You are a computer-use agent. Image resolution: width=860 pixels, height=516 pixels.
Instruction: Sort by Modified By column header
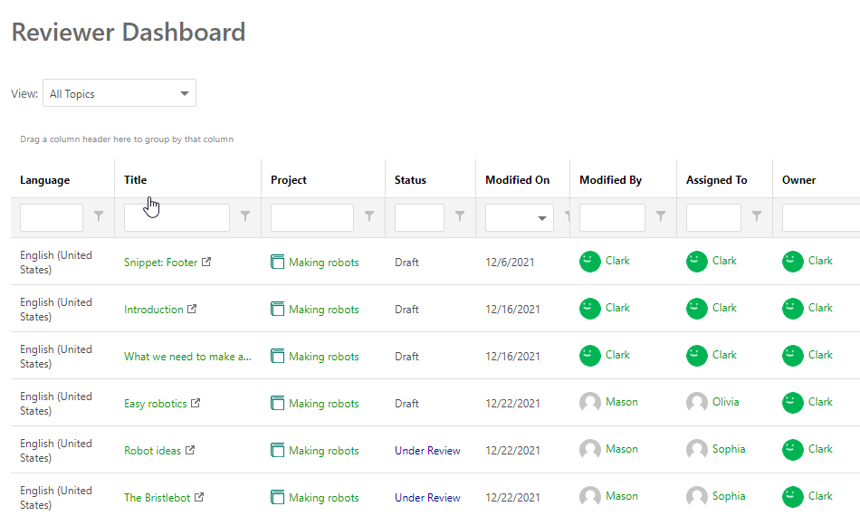[x=610, y=180]
